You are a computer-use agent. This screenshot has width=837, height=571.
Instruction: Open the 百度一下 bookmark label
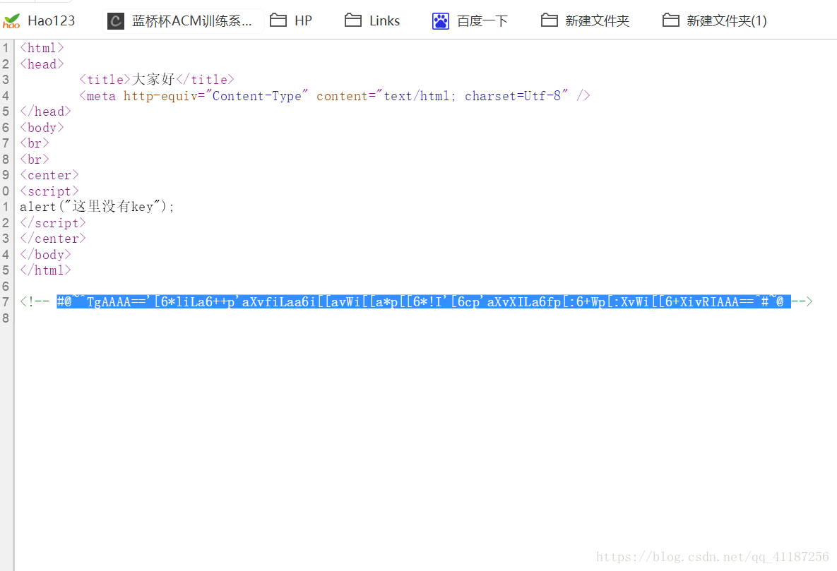tap(482, 20)
